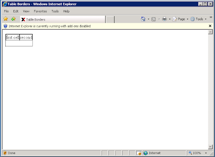Viewport: 215px width, 157px height.
Task: Click the popup blocker status icon
Action: tap(139, 153)
